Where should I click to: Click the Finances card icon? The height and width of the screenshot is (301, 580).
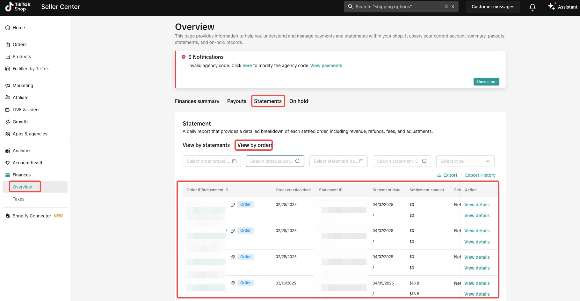click(8, 175)
